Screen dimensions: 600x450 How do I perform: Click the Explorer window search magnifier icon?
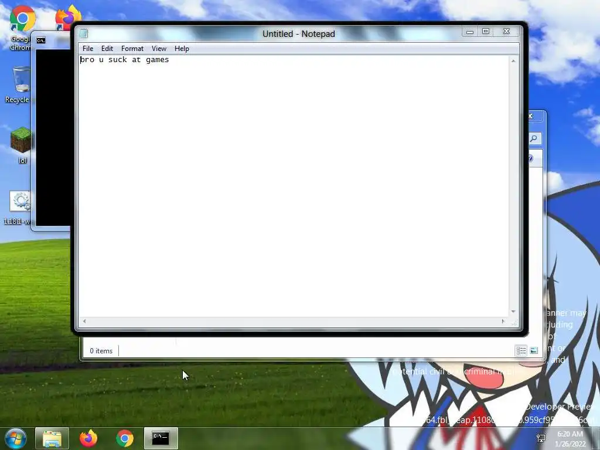tap(534, 138)
